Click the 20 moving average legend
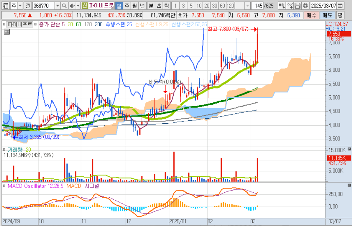 click(70, 24)
